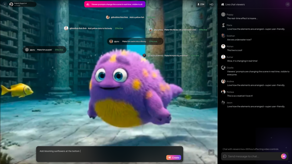The height and width of the screenshot is (164, 292).
Task: Send the chat message with the paper plane
Action: [x=284, y=156]
